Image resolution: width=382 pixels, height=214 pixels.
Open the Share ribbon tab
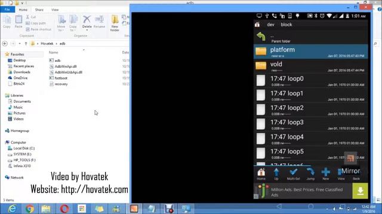tap(39, 10)
